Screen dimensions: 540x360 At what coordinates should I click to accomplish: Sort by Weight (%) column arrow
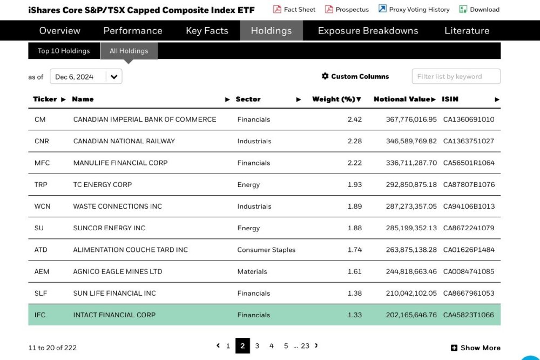pyautogui.click(x=359, y=99)
